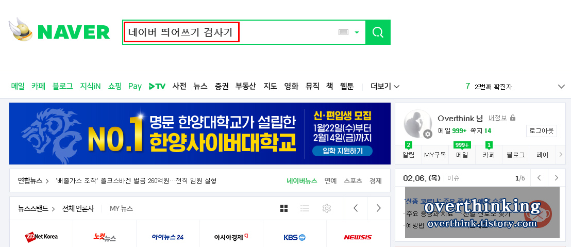The image size is (571, 247).
Task: Open 메일 999+ count link
Action: (452, 130)
